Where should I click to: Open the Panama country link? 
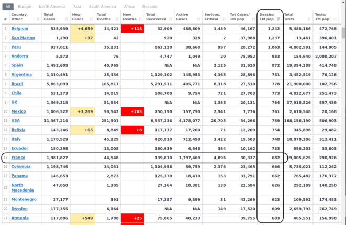coord(19,176)
